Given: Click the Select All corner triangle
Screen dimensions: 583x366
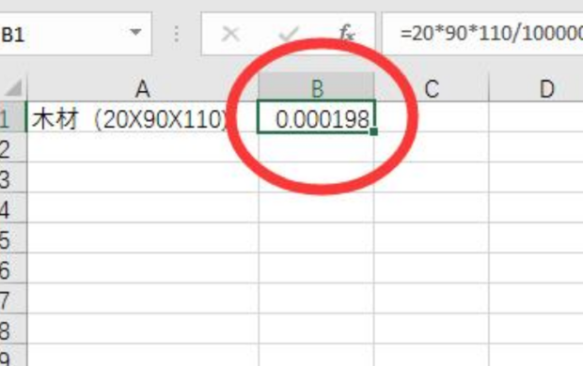Looking at the screenshot, I should [13, 87].
